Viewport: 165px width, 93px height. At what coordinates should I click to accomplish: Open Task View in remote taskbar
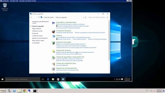tap(43, 79)
